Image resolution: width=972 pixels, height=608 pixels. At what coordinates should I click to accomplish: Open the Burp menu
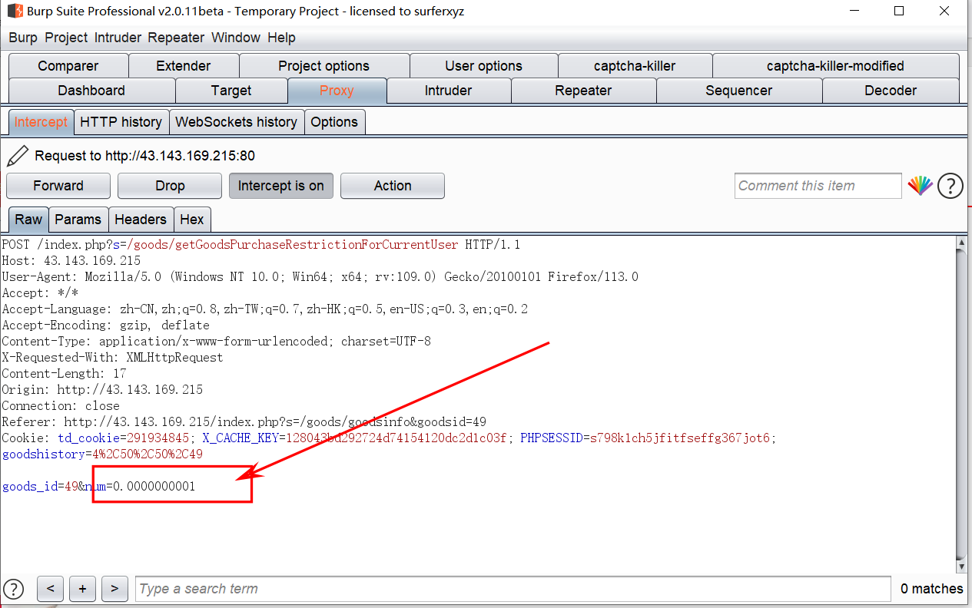(x=23, y=38)
